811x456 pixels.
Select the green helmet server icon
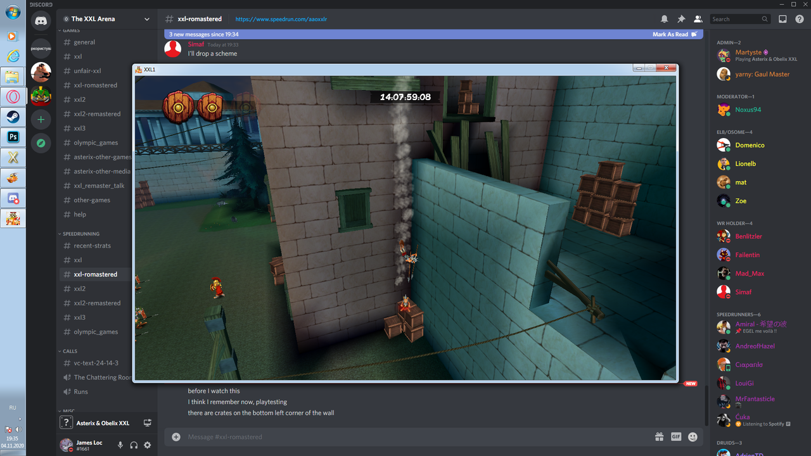click(x=41, y=96)
